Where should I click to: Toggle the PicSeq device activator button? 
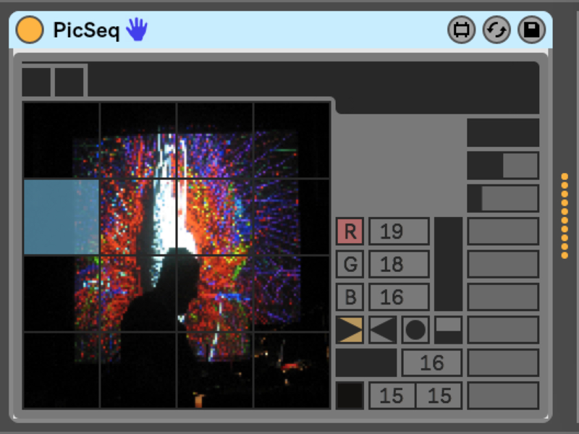pos(30,30)
